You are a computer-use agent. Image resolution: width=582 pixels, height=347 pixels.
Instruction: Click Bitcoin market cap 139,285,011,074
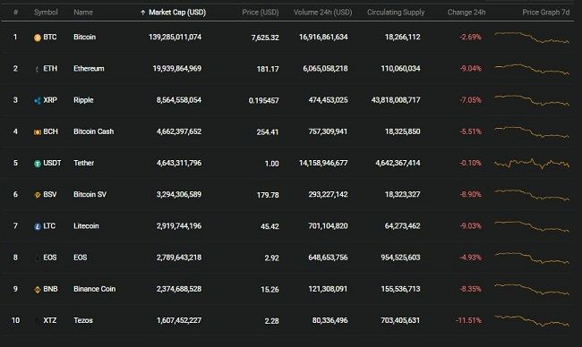pos(175,37)
